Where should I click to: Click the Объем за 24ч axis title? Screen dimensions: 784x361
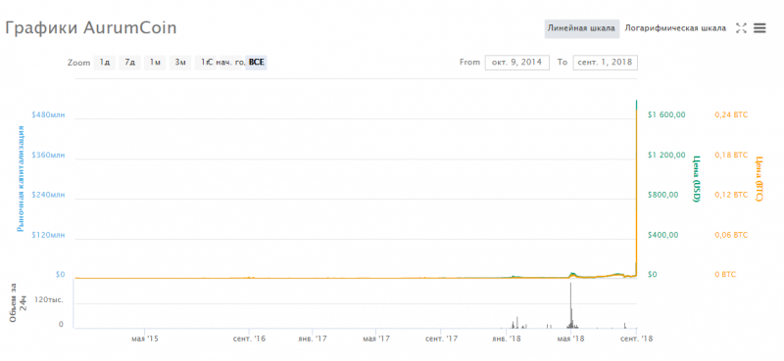coord(18,303)
